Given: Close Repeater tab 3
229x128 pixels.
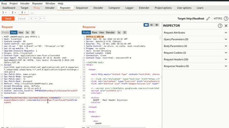Looking at the screenshot, I should (25, 13).
